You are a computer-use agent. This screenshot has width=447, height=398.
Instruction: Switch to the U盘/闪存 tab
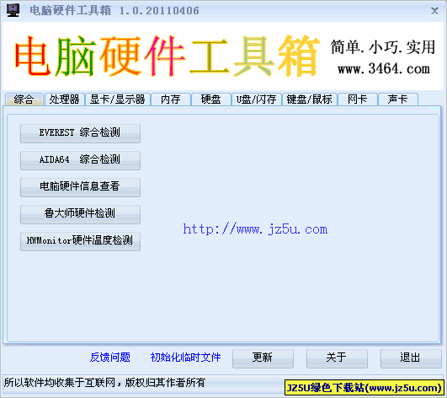point(257,99)
